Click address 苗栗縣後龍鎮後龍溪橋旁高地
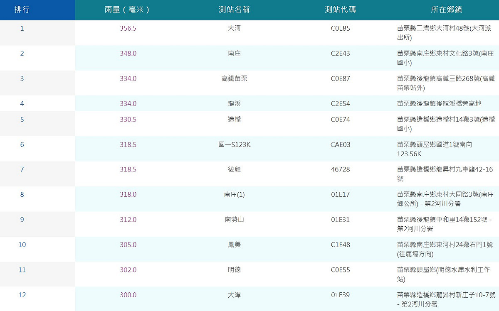 click(439, 104)
